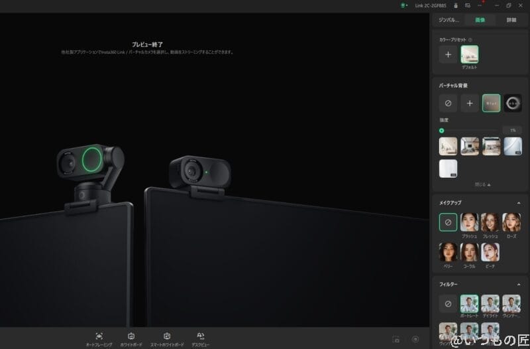Select the Blur virtual background option
Screen dimensions: 530x349
point(491,104)
